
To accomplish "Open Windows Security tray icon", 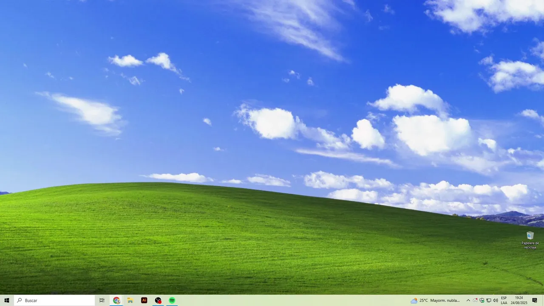I will coord(482,300).
